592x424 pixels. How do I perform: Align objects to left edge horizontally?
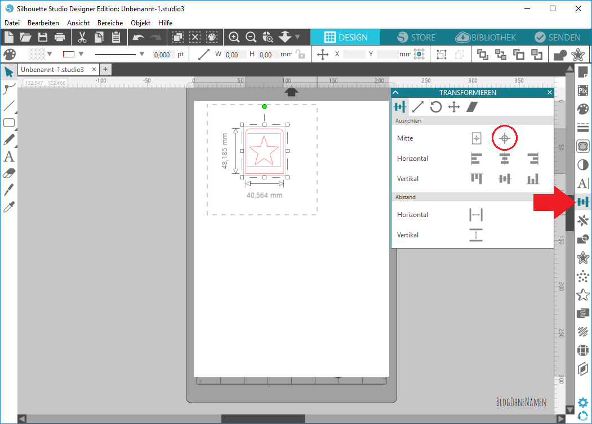click(477, 159)
